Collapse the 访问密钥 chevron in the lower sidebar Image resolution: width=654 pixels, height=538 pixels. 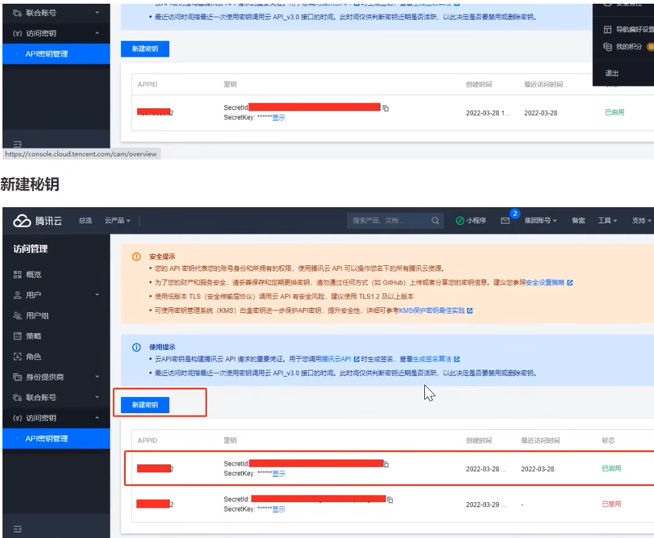pos(97,417)
